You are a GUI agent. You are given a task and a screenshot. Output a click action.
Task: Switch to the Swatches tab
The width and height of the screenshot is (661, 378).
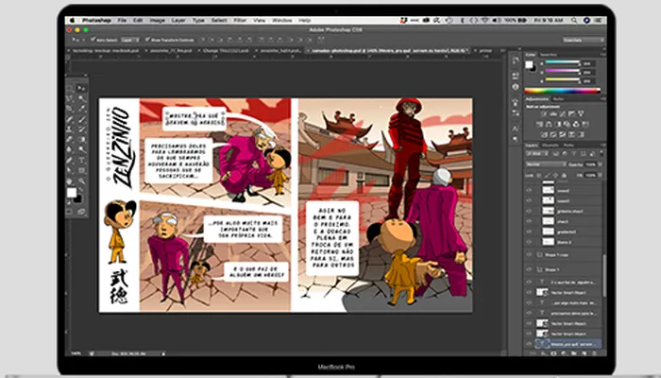(x=549, y=55)
